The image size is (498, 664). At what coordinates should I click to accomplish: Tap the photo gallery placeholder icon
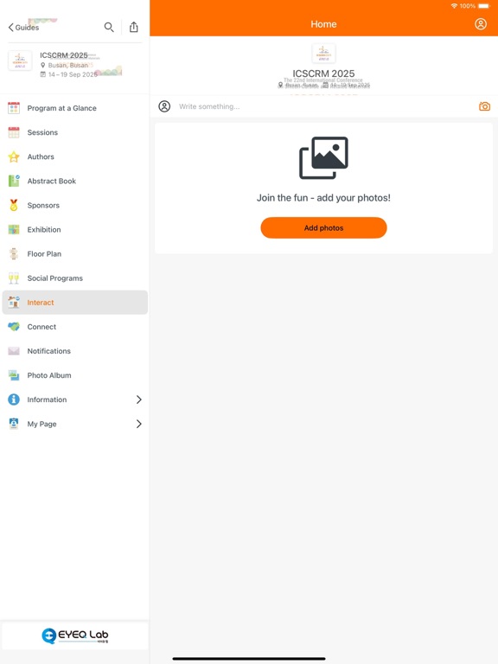323,157
